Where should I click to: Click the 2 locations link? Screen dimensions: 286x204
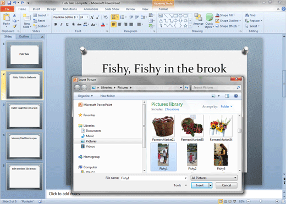click(x=172, y=109)
